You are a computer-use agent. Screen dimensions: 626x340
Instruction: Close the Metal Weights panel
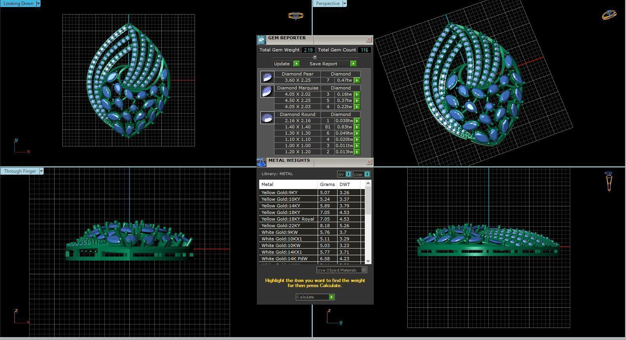pos(369,162)
